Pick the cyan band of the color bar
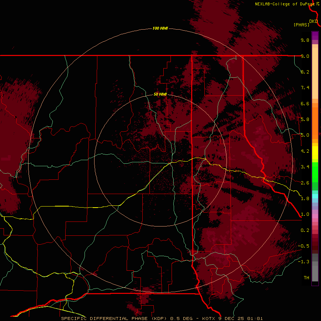This screenshot has width=321, height=321. click(315, 196)
